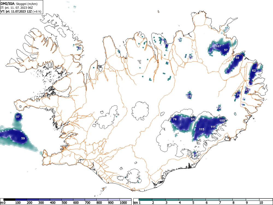273x205 pixels.
Task: Click the 300–400 m legend swatch
Action: 44,200
